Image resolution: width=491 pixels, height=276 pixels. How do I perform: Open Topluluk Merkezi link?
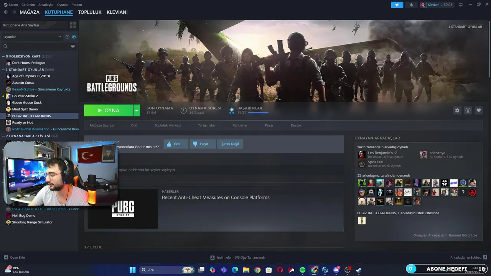point(168,125)
